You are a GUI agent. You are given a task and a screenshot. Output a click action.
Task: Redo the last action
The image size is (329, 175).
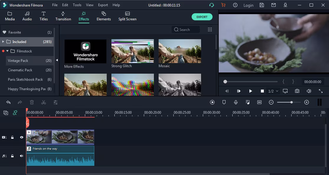point(20,102)
